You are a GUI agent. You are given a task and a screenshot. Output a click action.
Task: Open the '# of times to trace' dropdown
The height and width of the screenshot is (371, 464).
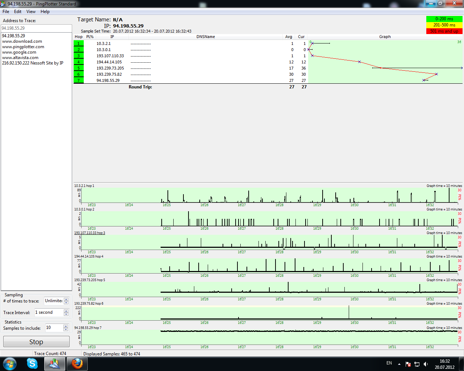click(x=66, y=301)
